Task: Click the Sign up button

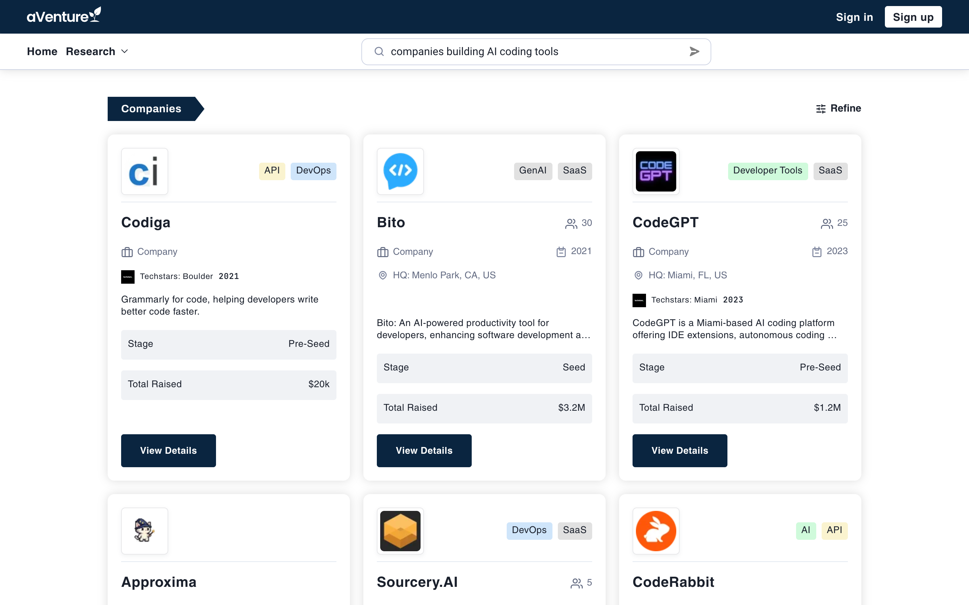Action: coord(913,17)
